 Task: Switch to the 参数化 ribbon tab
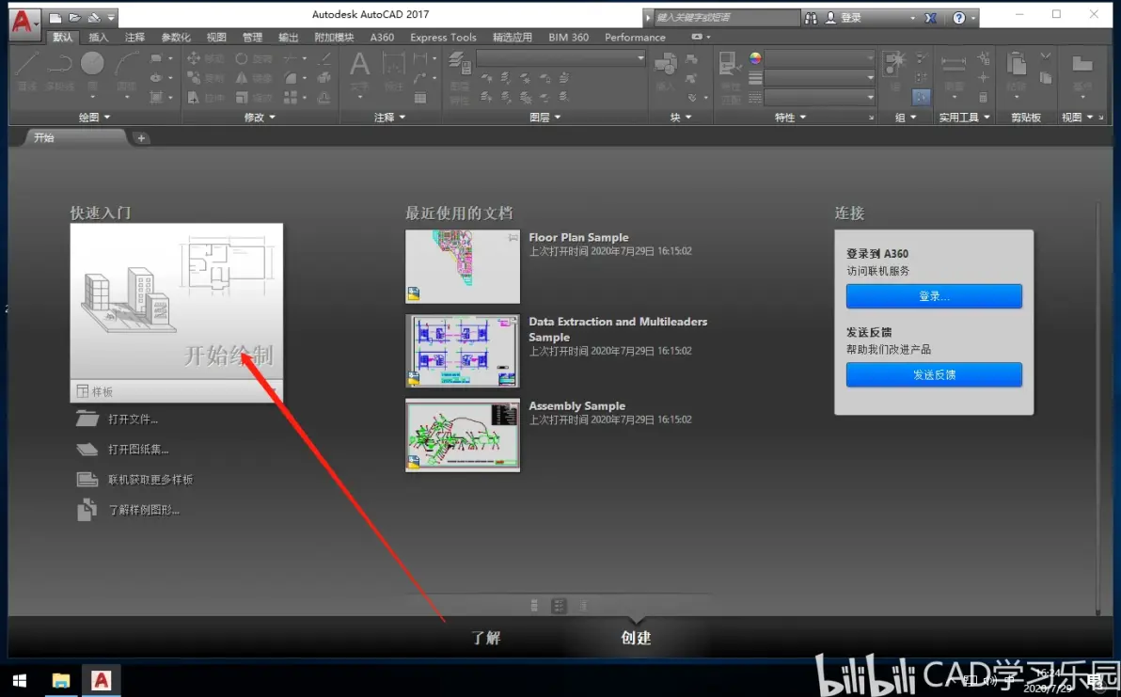coord(176,38)
